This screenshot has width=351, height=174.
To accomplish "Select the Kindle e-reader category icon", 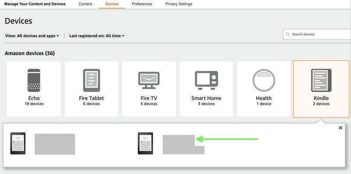I will [x=321, y=80].
